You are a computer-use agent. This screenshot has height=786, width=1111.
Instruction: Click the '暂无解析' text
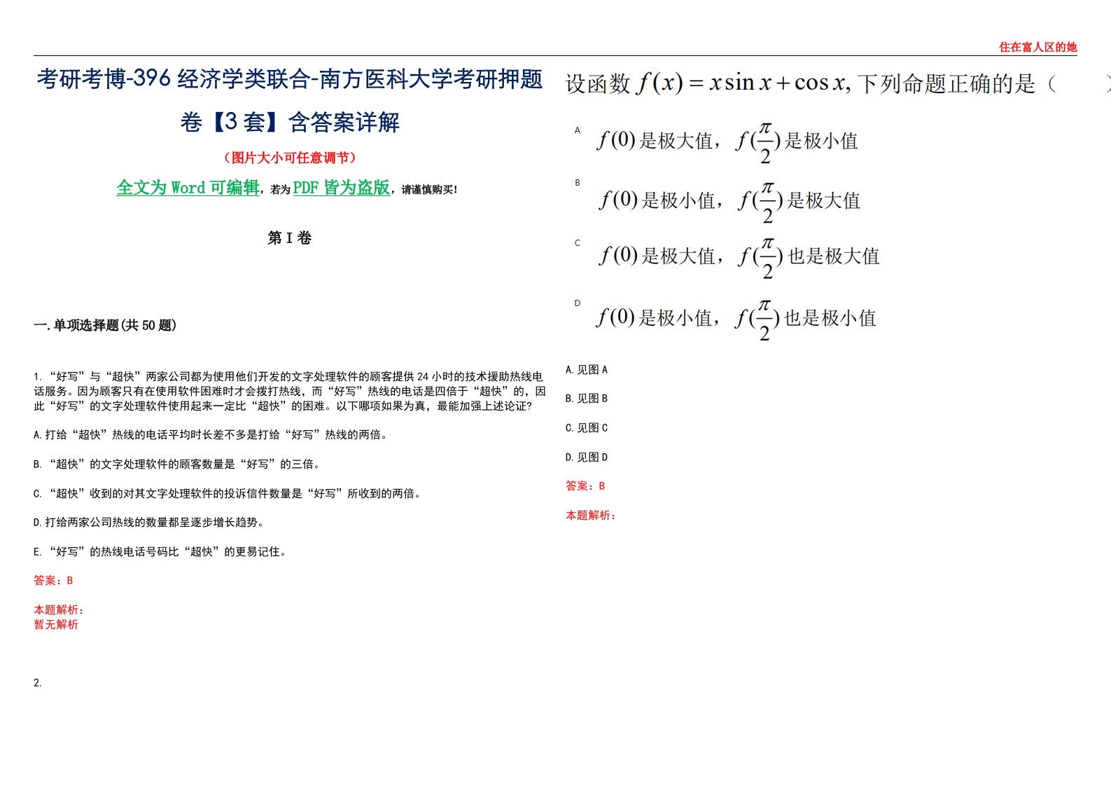coord(56,624)
